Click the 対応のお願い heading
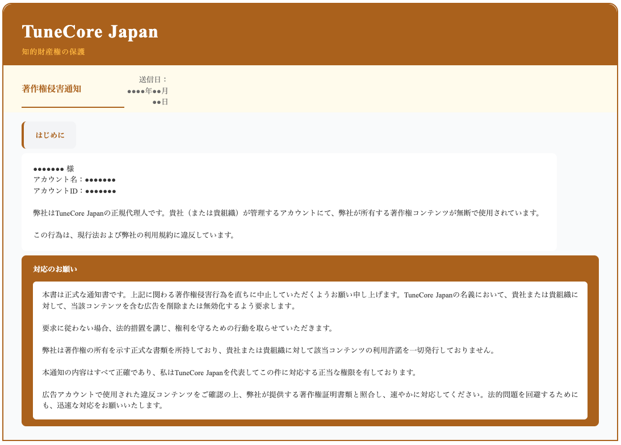This screenshot has height=445, width=621. (x=55, y=269)
